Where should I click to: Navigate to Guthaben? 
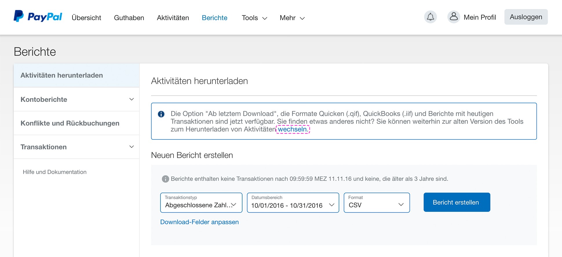click(x=129, y=18)
